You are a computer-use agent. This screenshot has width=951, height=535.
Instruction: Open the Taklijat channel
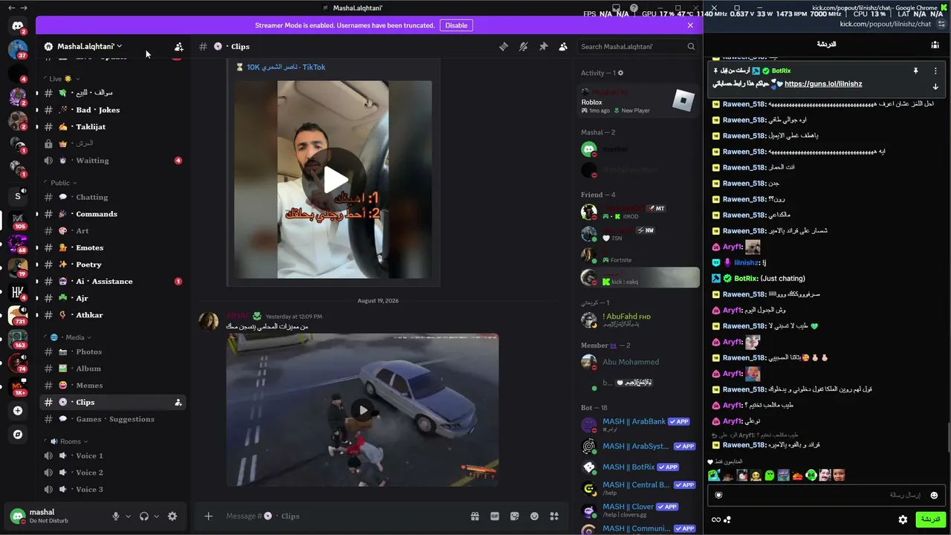111,127
